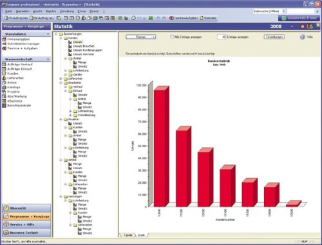The width and height of the screenshot is (322, 245).
Task: Expand the Geräte folder under Kunden
Action: tap(66, 75)
